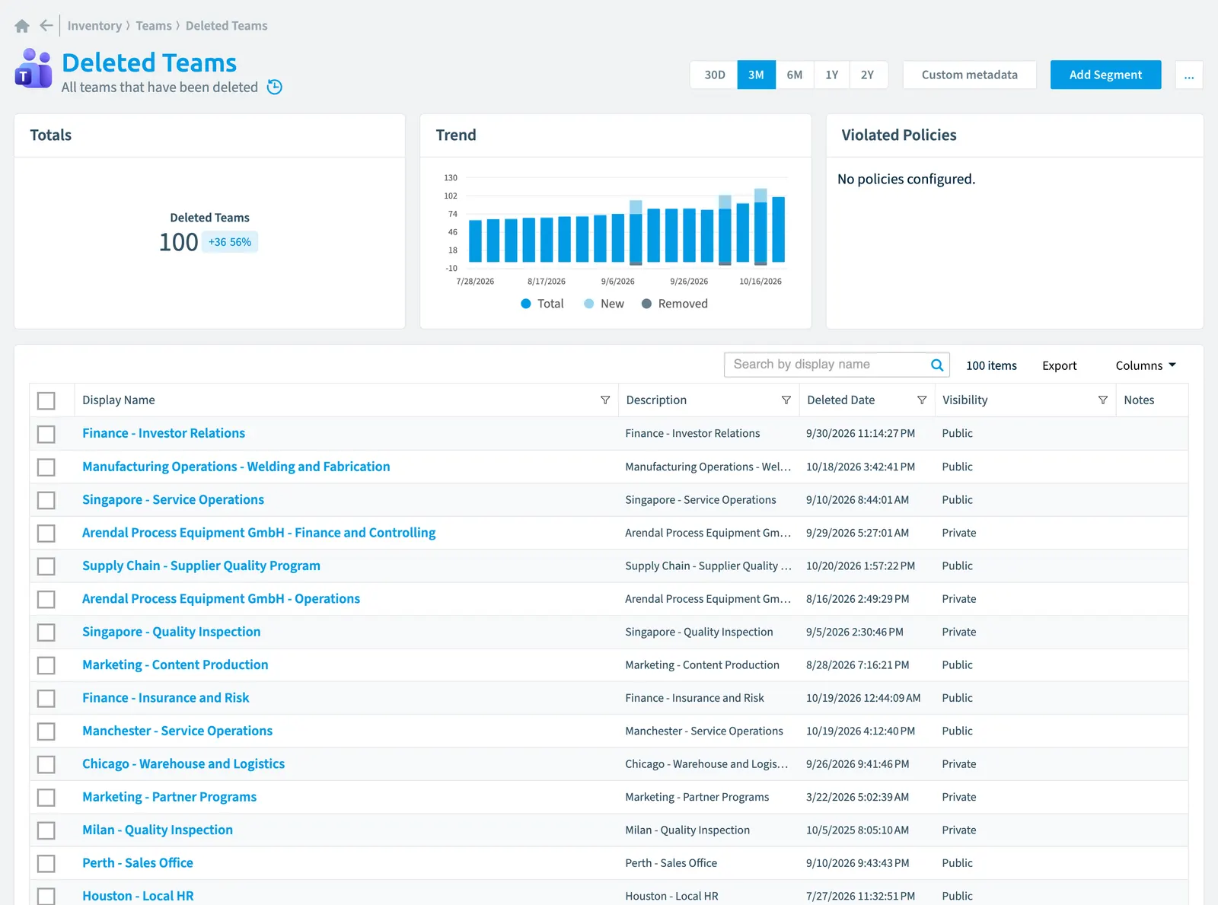The height and width of the screenshot is (905, 1218).
Task: Open Chicago - Warehouse and Logistics link
Action: [x=183, y=763]
